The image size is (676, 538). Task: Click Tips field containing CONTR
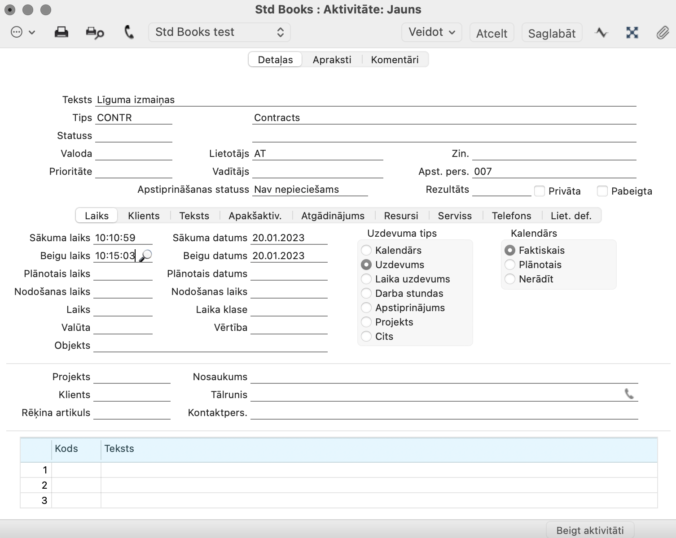pos(134,117)
